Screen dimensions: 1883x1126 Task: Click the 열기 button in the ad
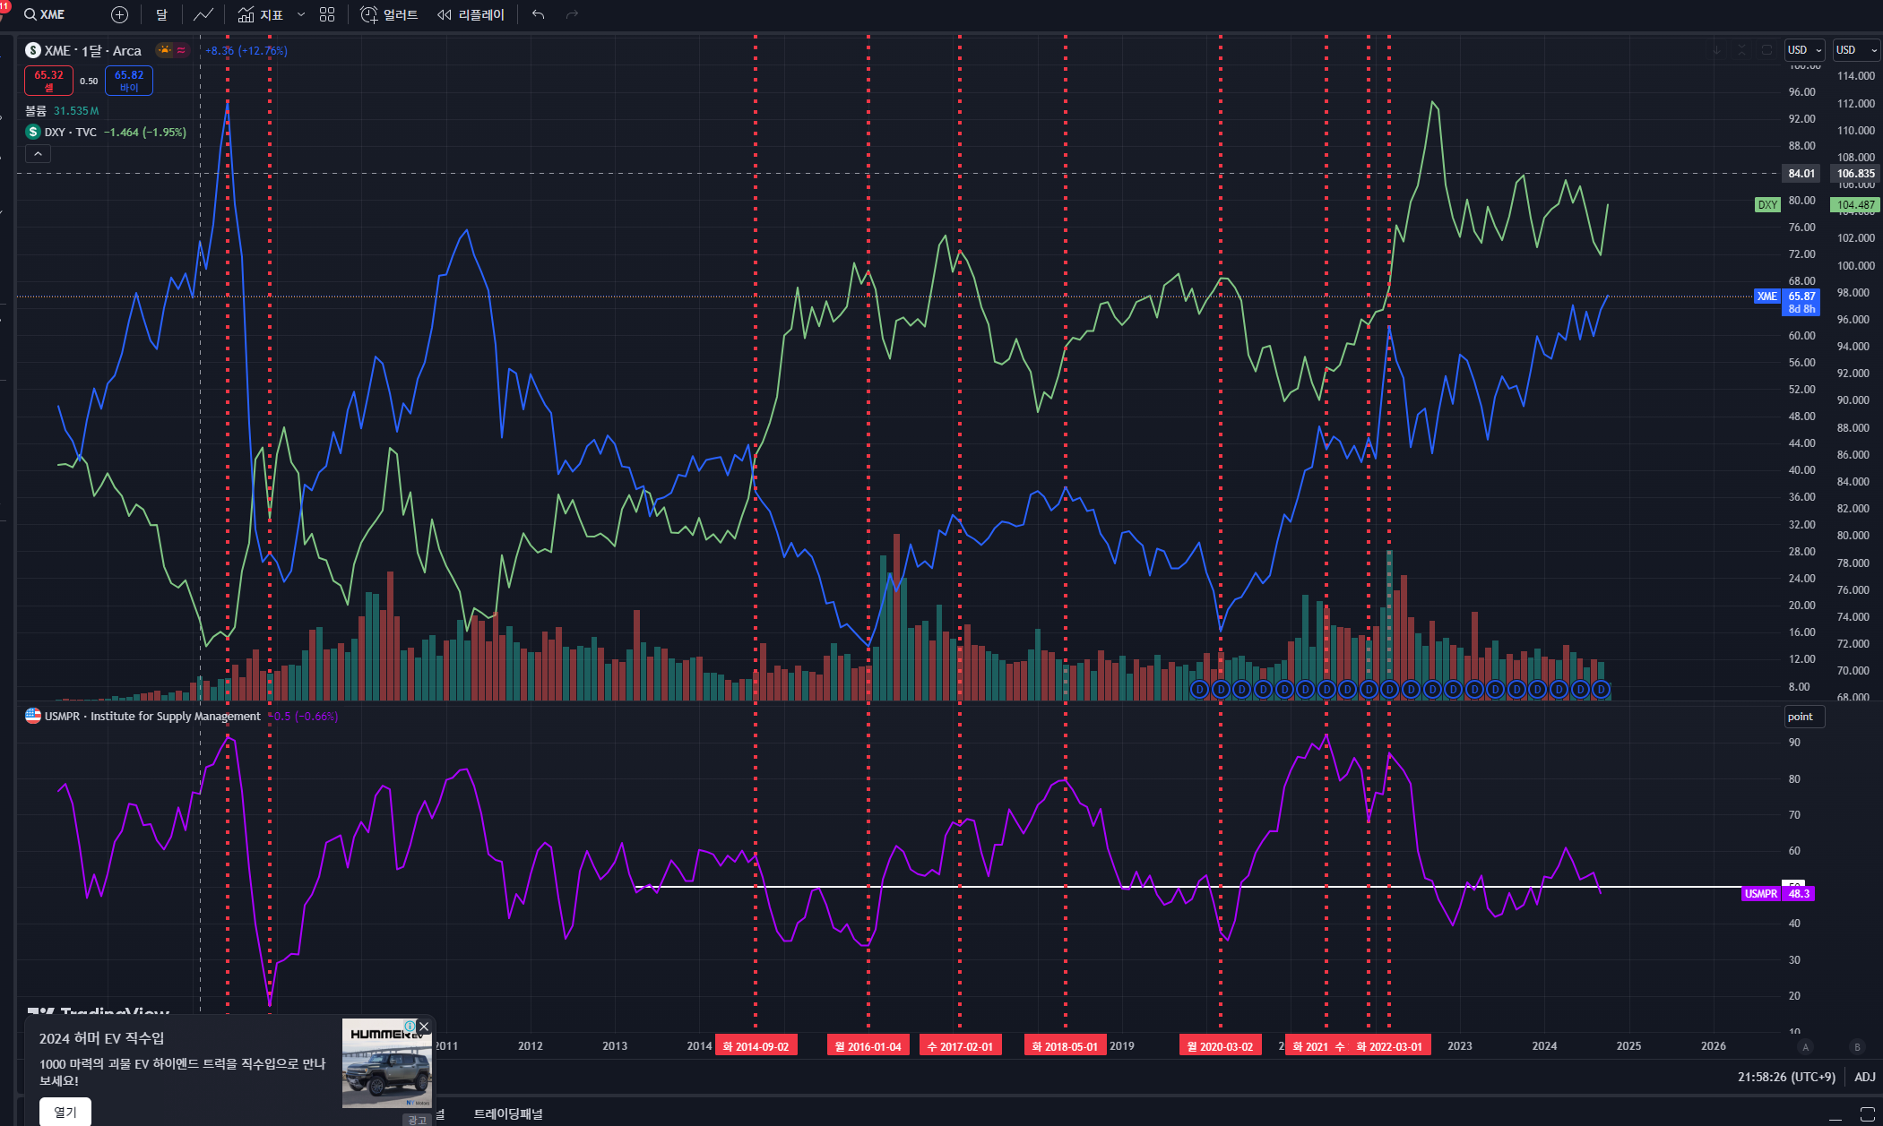click(x=65, y=1112)
